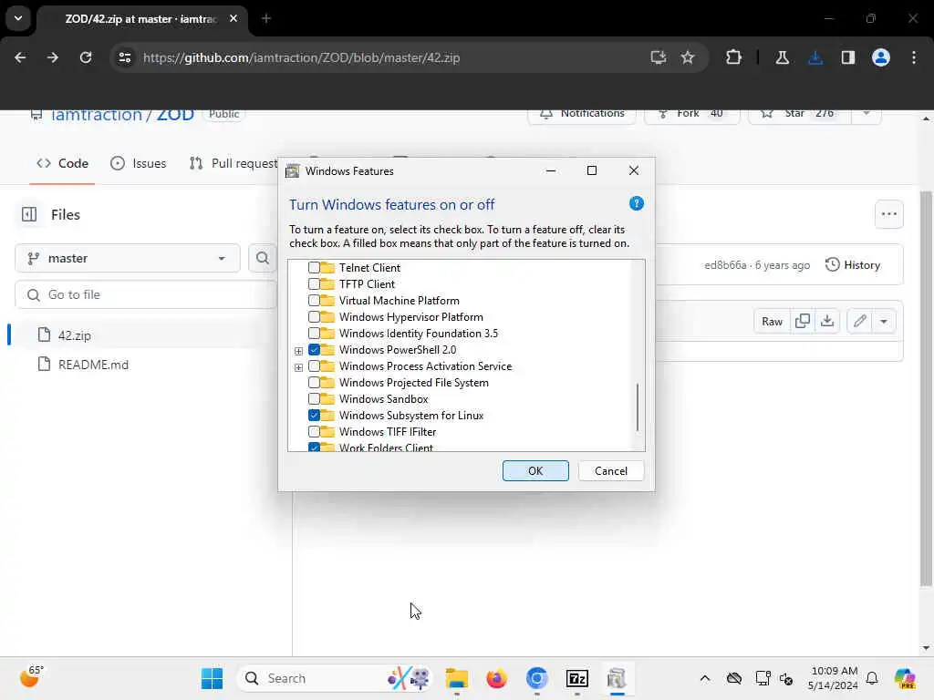Enable Windows Identity Foundation 3.5 checkbox
This screenshot has width=934, height=700.
point(314,334)
